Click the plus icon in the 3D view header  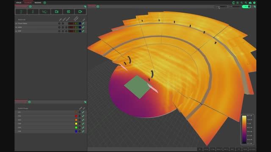point(98,7)
